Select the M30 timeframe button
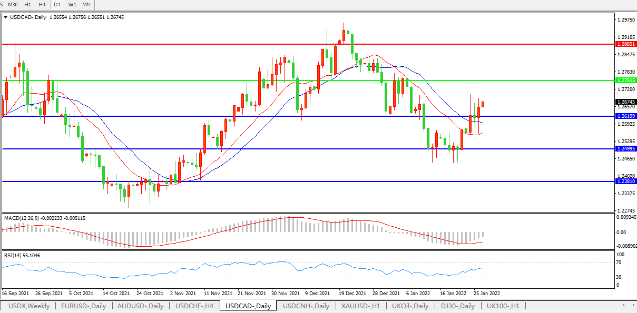This screenshot has height=313, width=637. [13, 5]
